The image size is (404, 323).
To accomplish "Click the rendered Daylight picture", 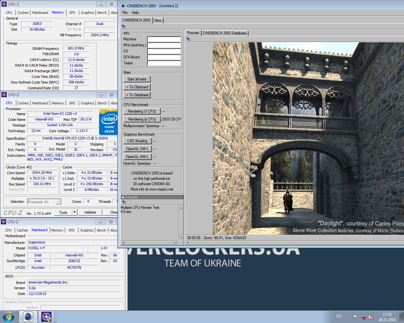I will (308, 138).
